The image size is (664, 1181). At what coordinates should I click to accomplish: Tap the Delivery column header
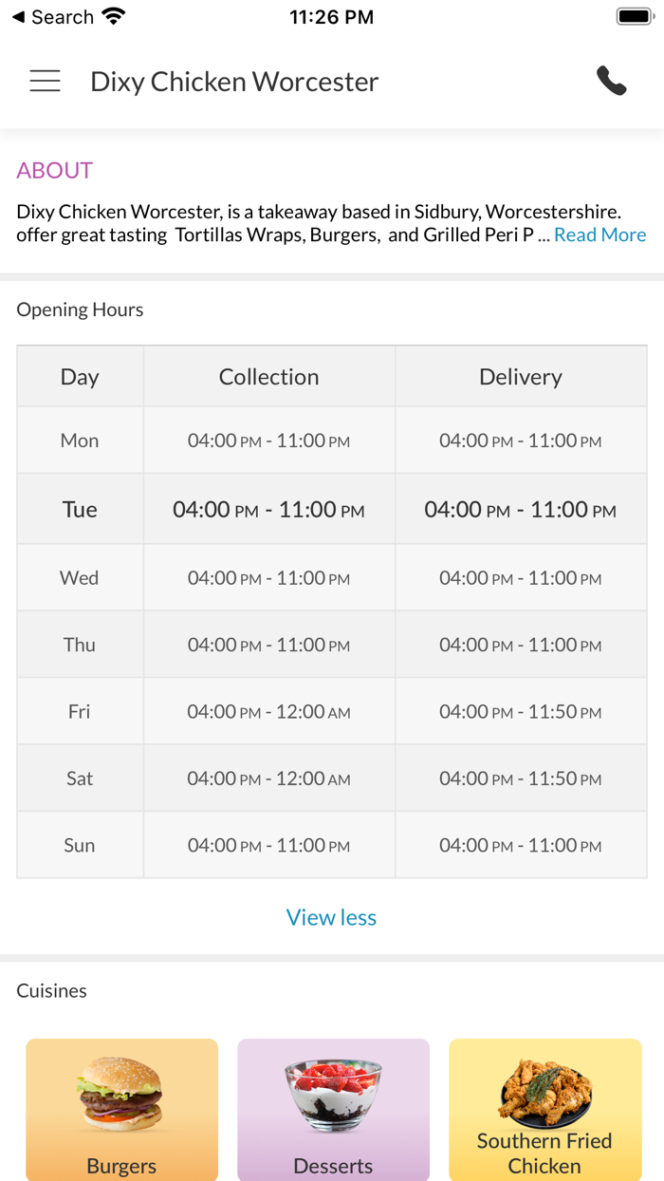point(520,377)
